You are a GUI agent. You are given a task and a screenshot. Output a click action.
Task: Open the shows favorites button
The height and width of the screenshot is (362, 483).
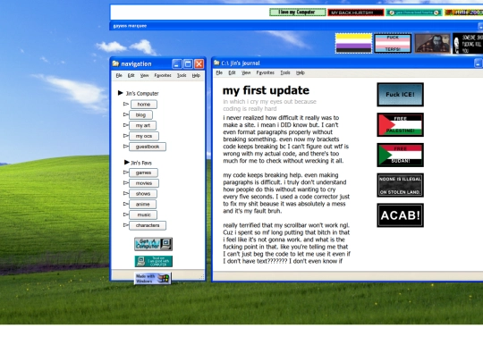143,194
